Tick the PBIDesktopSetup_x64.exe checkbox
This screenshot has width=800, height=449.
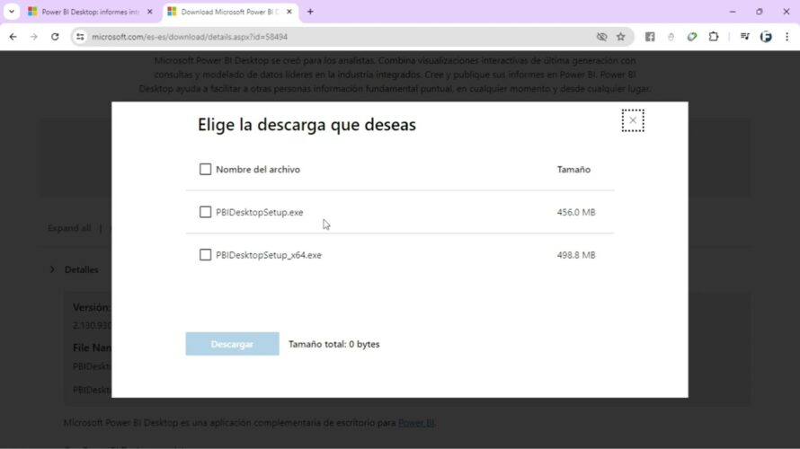pos(205,255)
